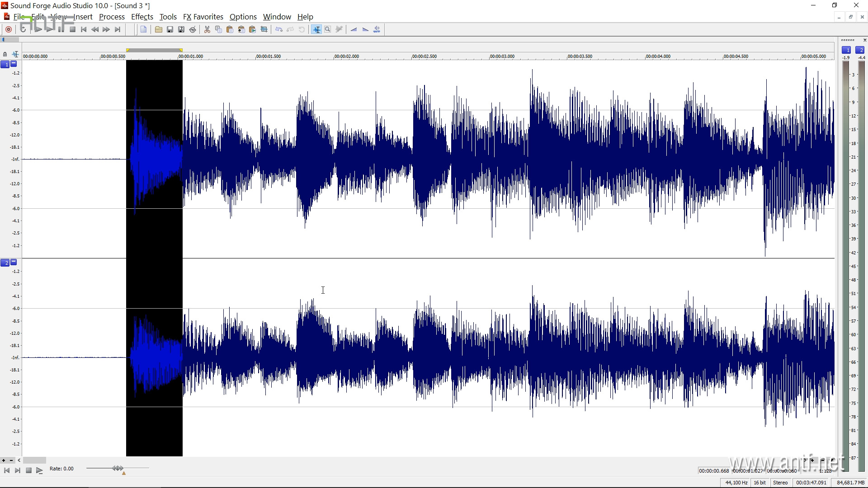Click the Stereo field in the status bar

(780, 483)
